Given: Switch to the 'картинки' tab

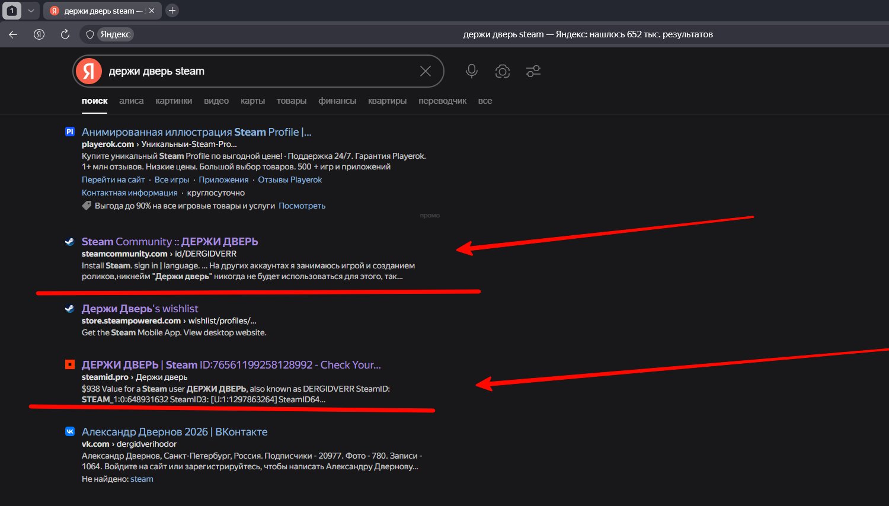Looking at the screenshot, I should [x=174, y=101].
